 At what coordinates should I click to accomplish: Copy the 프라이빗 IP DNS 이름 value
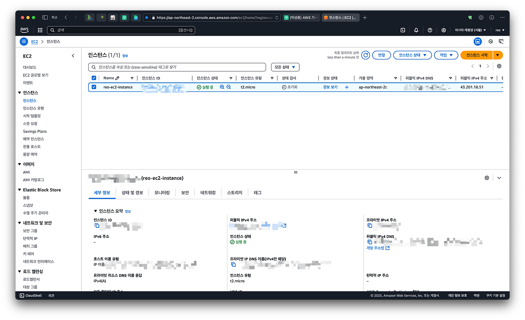(233, 264)
